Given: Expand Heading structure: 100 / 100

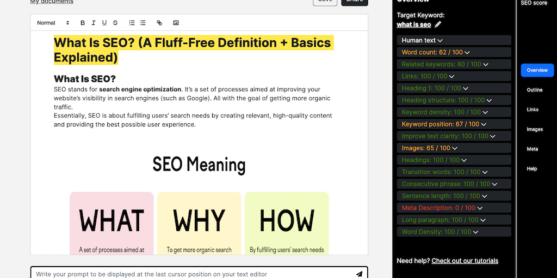Looking at the screenshot, I should (454, 100).
